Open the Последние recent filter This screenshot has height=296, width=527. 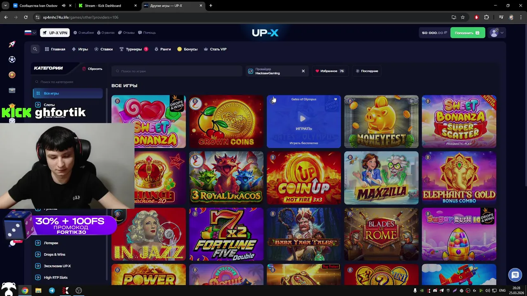click(x=367, y=71)
